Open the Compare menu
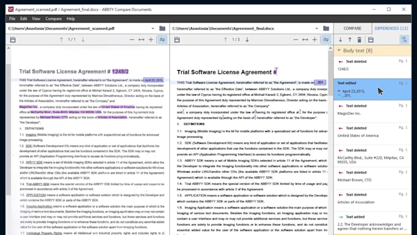This screenshot has height=235, width=417. click(x=53, y=18)
